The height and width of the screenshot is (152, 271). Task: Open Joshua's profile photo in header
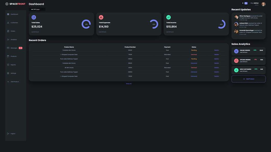263,4
